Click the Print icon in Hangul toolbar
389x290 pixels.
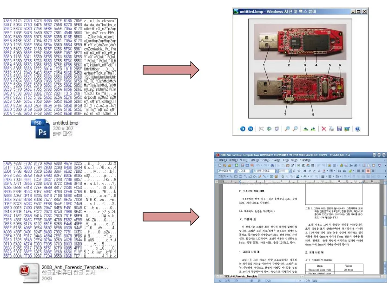pos(243,165)
